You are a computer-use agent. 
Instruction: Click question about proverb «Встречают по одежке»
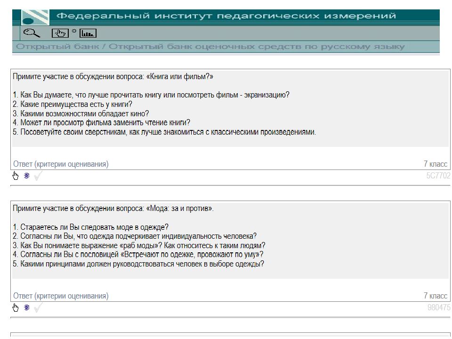point(138,255)
